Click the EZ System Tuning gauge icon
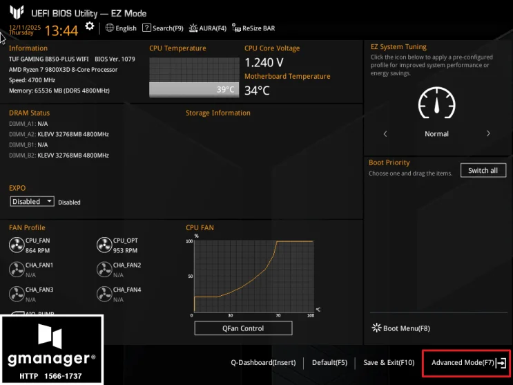The width and height of the screenshot is (513, 385). pos(437,102)
